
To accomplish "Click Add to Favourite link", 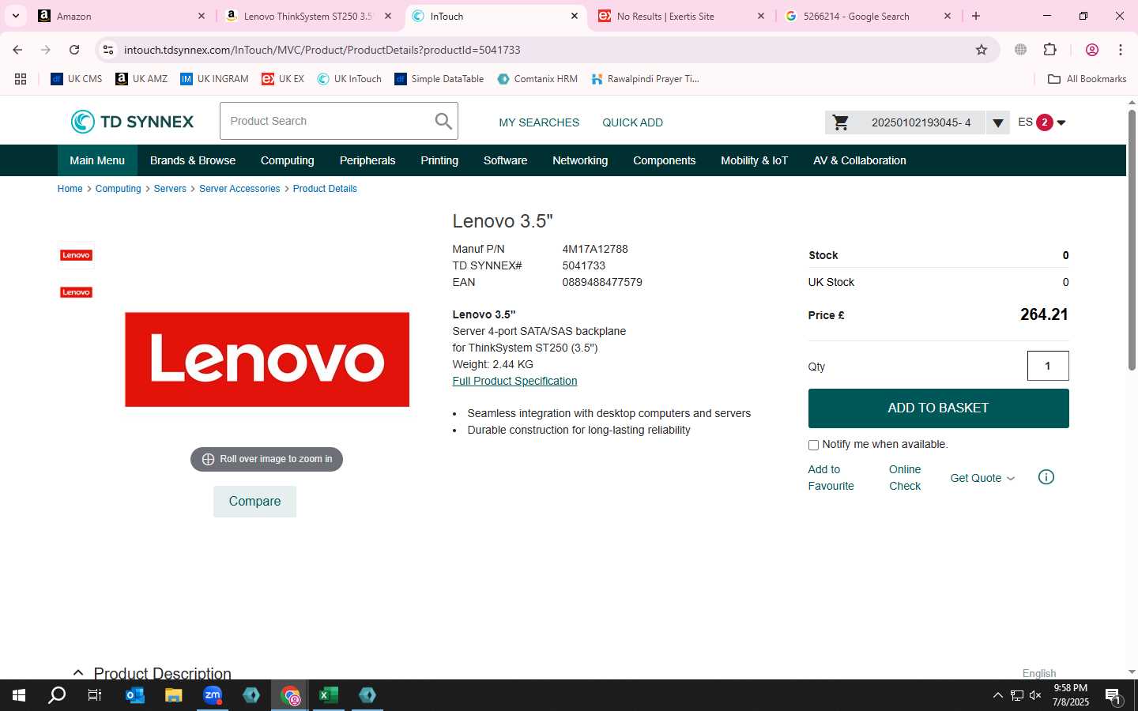I will pos(831,478).
